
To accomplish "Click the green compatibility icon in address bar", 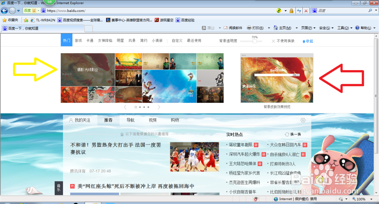I will [x=279, y=11].
